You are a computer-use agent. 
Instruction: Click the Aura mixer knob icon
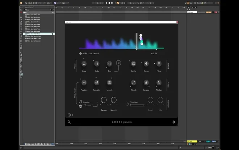coord(84,64)
